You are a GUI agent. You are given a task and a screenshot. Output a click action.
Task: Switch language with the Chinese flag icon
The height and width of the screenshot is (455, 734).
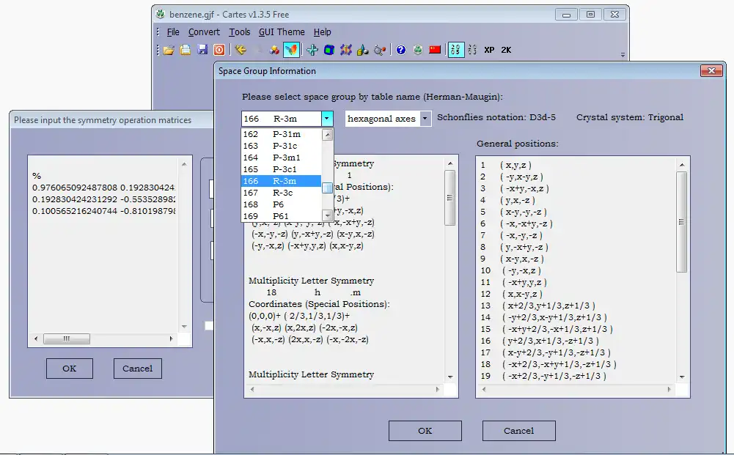click(435, 50)
